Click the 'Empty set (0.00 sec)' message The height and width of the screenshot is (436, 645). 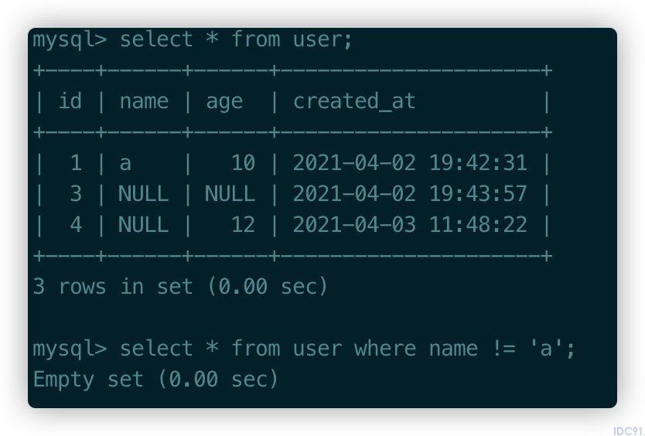[x=156, y=380]
